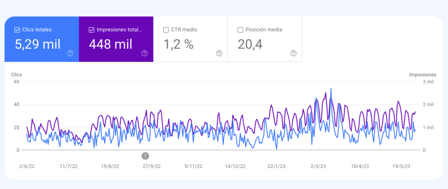Click the 2/6/22 date label on axis
This screenshot has width=448, height=189.
26,166
